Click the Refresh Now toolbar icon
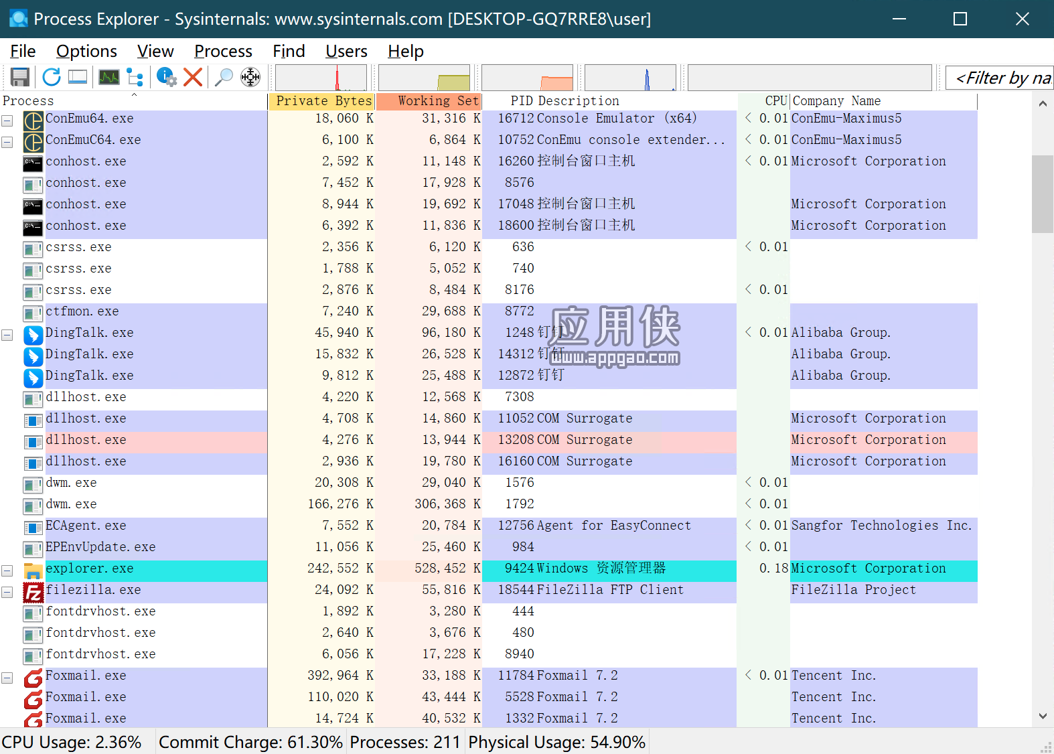This screenshot has width=1054, height=754. pyautogui.click(x=52, y=77)
